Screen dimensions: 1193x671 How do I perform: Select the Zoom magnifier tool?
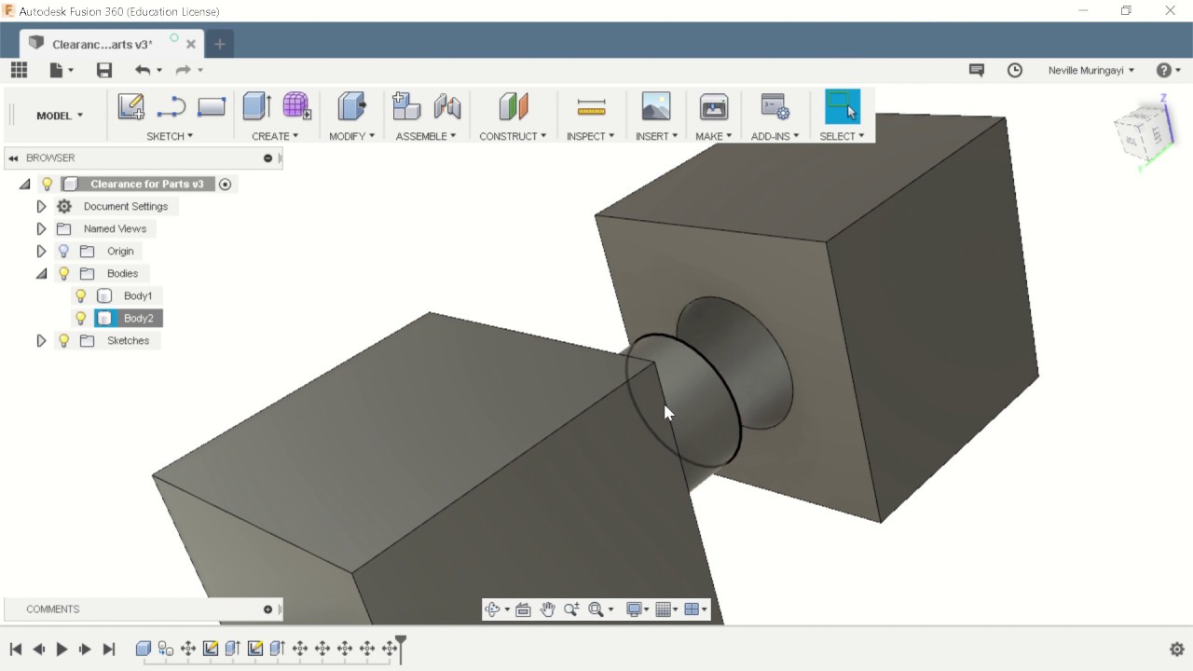point(571,609)
